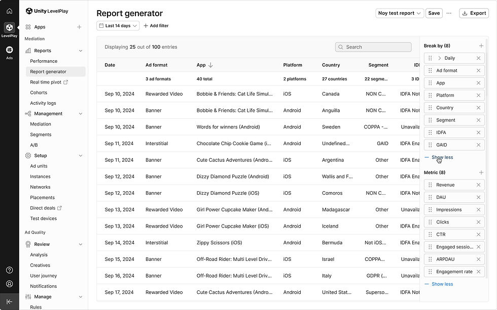
Task: Click the side panel vertical scrollbar
Action: click(x=486, y=158)
